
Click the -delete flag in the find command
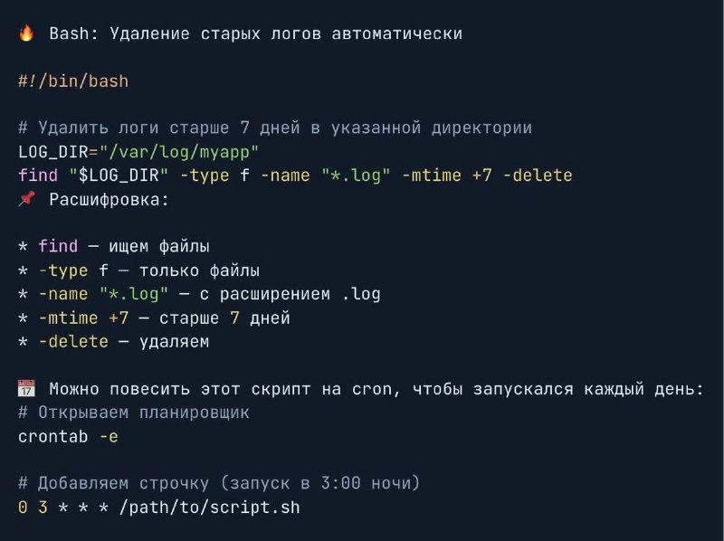point(538,175)
